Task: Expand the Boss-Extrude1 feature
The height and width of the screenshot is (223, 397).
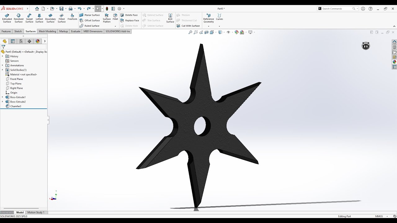Action: (x=2, y=97)
